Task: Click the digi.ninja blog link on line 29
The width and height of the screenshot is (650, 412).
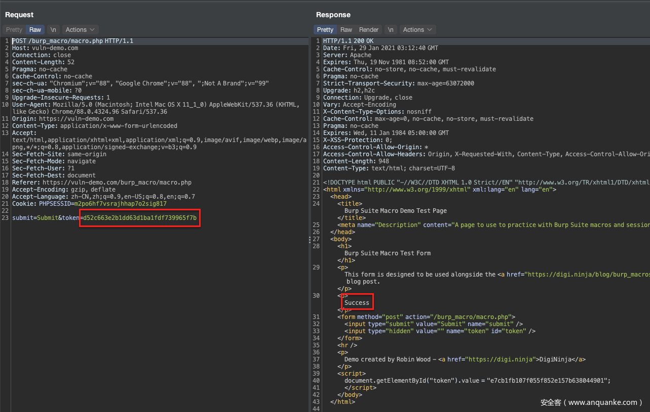Action: tap(588, 274)
